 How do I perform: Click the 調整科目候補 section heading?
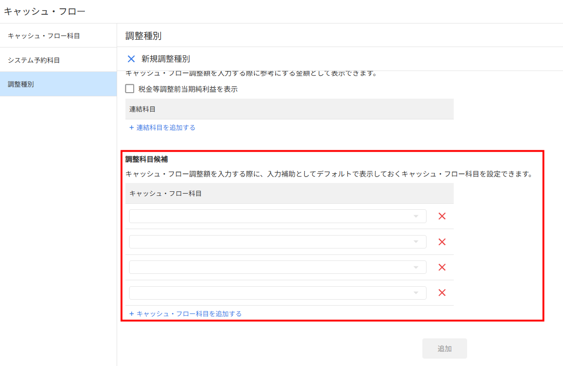pos(147,159)
